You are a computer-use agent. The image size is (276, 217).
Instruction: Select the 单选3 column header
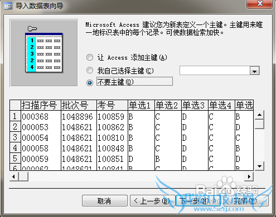[195, 105]
